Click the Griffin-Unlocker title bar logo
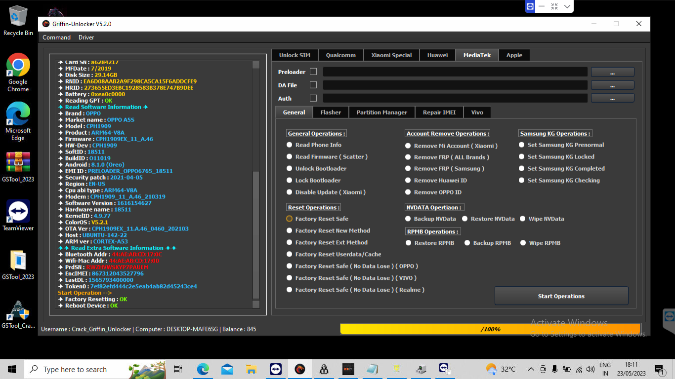The height and width of the screenshot is (379, 675). [46, 24]
